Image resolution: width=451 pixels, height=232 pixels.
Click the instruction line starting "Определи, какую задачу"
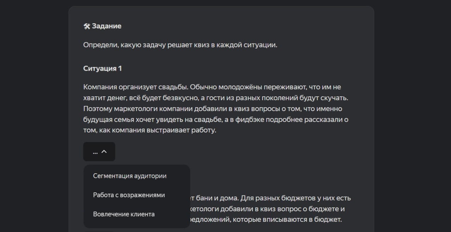tap(180, 45)
